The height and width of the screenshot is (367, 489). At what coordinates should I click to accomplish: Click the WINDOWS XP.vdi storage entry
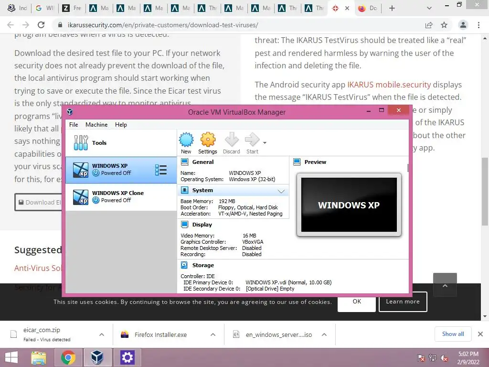pyautogui.click(x=288, y=282)
